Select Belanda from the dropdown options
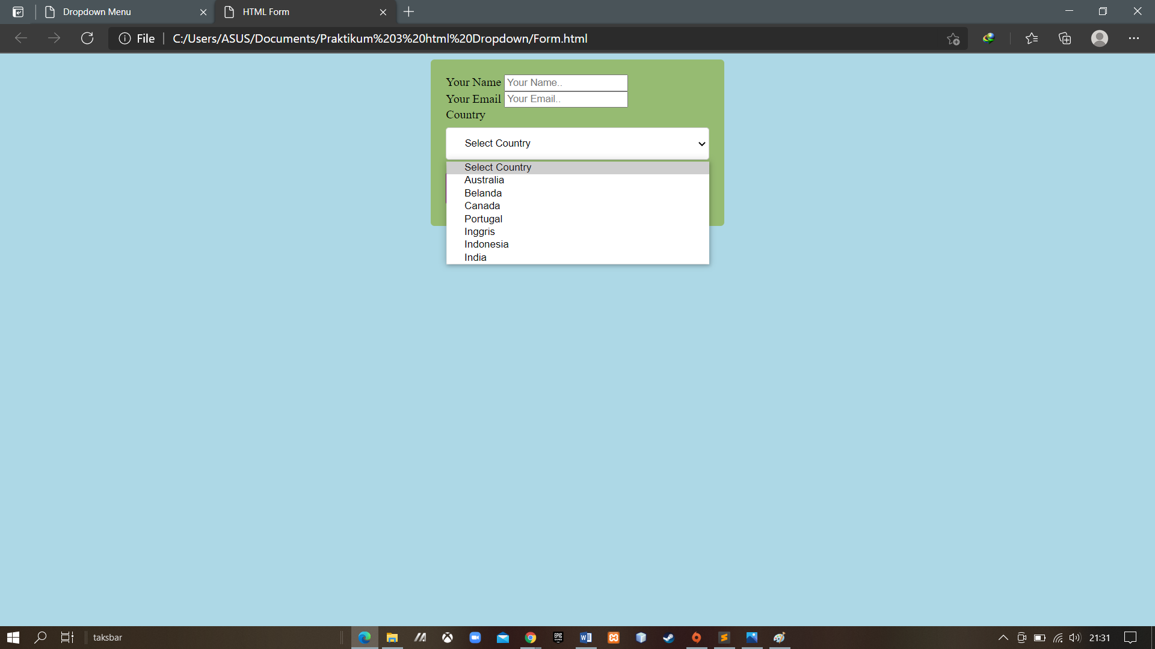Viewport: 1155px width, 649px height. coord(482,193)
